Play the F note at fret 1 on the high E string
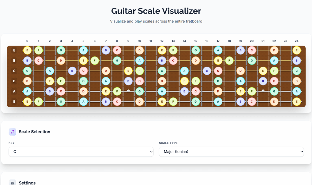Screen dimensions: 312x185 click(38, 50)
